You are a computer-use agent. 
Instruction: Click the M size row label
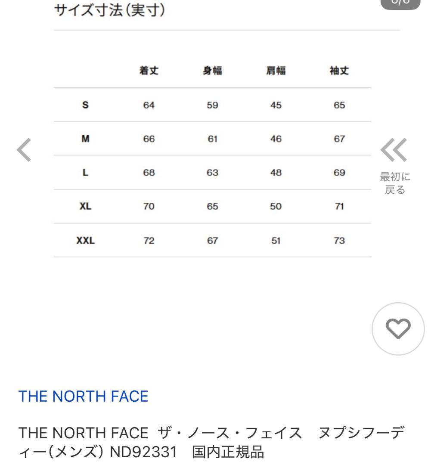[x=86, y=139]
